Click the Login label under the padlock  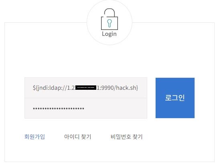pos(109,34)
